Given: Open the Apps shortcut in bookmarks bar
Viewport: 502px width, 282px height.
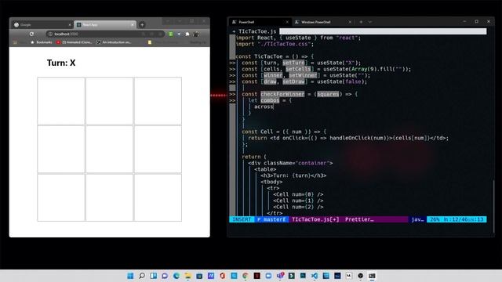Looking at the screenshot, I should point(15,42).
